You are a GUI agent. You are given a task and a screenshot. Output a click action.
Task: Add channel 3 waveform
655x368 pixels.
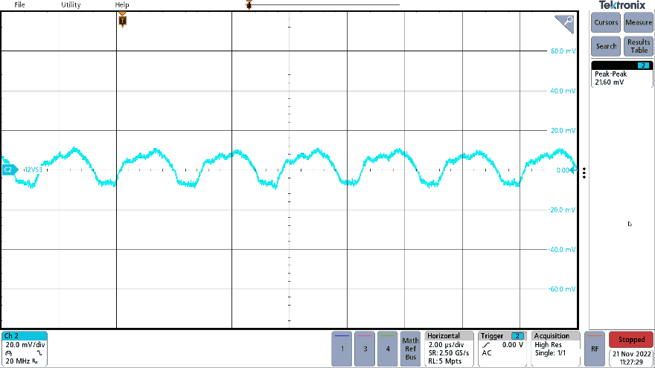pyautogui.click(x=365, y=349)
